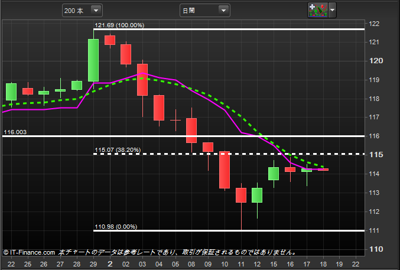Screen dimensions: 400x270
Task: Click the add indicator chart icon
Action: pyautogui.click(x=318, y=10)
